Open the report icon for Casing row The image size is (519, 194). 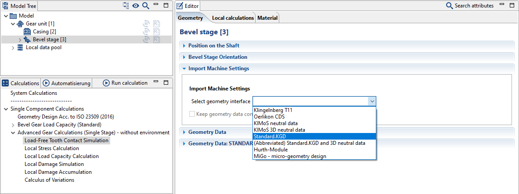[x=156, y=32]
